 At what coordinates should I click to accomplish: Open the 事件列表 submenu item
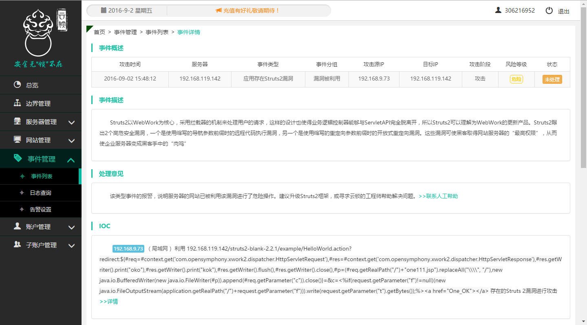point(41,176)
